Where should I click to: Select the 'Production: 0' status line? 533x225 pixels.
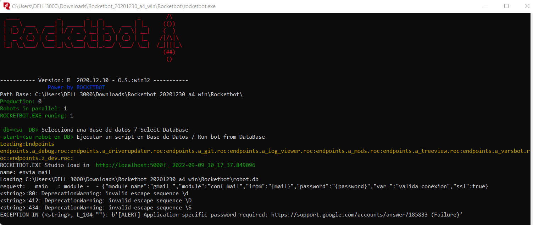coord(21,101)
